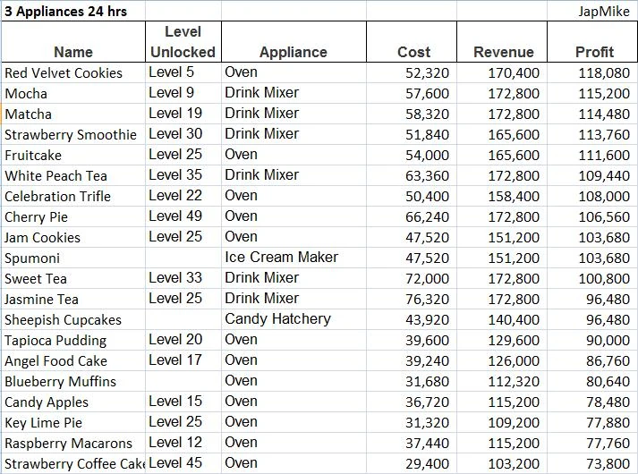Select the Candy Hatchery appliance cell

294,319
